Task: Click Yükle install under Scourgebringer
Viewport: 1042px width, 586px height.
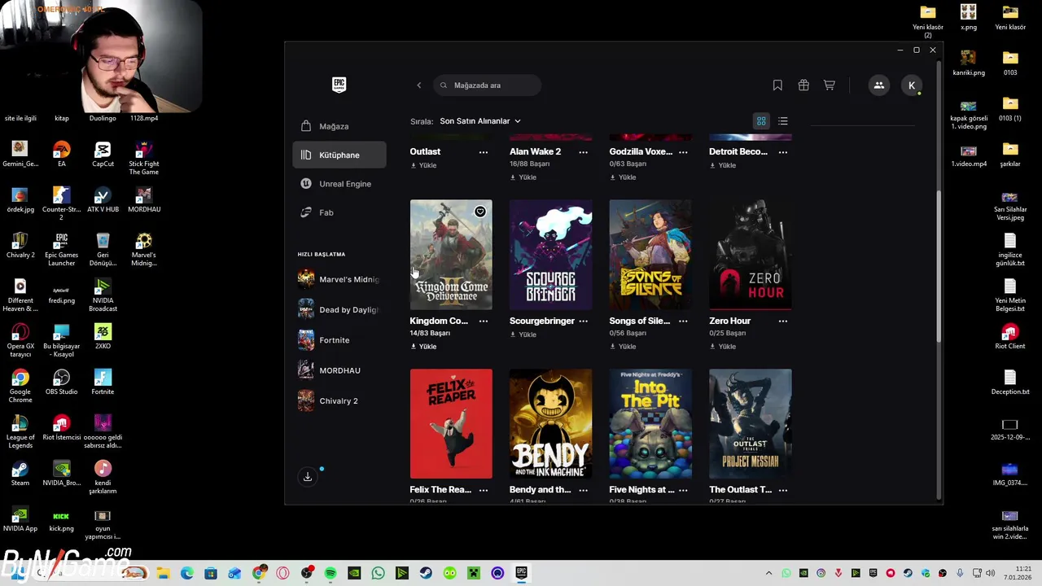Action: (523, 335)
